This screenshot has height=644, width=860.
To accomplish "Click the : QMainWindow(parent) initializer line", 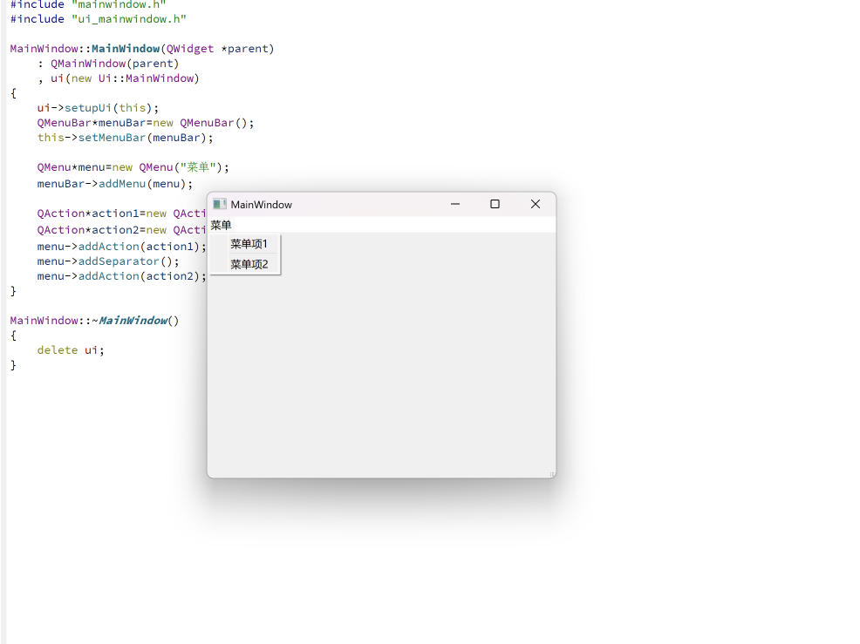I will click(108, 64).
